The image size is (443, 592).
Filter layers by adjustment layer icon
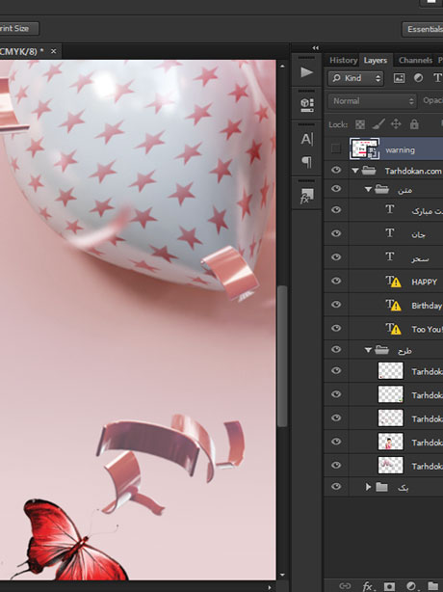point(418,78)
